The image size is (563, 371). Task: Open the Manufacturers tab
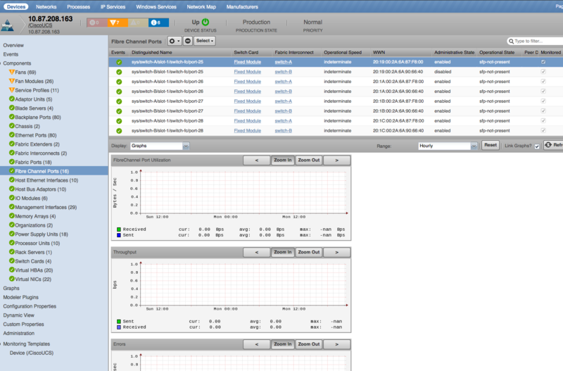(x=242, y=7)
